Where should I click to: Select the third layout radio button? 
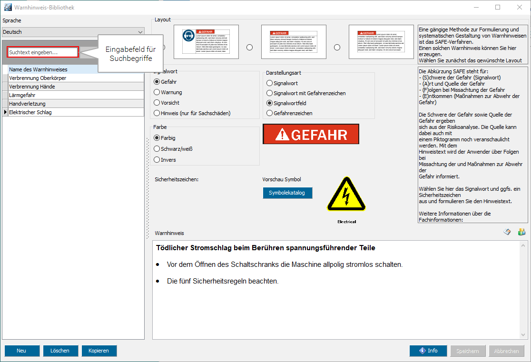(337, 48)
